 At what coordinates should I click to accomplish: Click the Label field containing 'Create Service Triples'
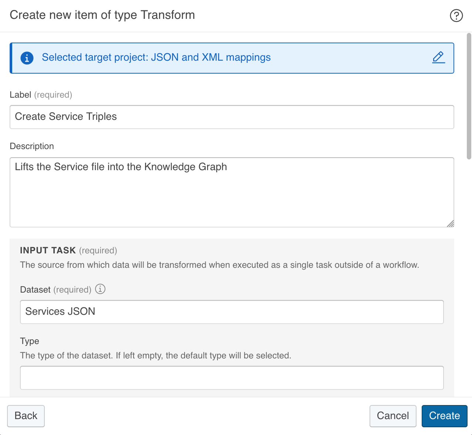pyautogui.click(x=232, y=117)
